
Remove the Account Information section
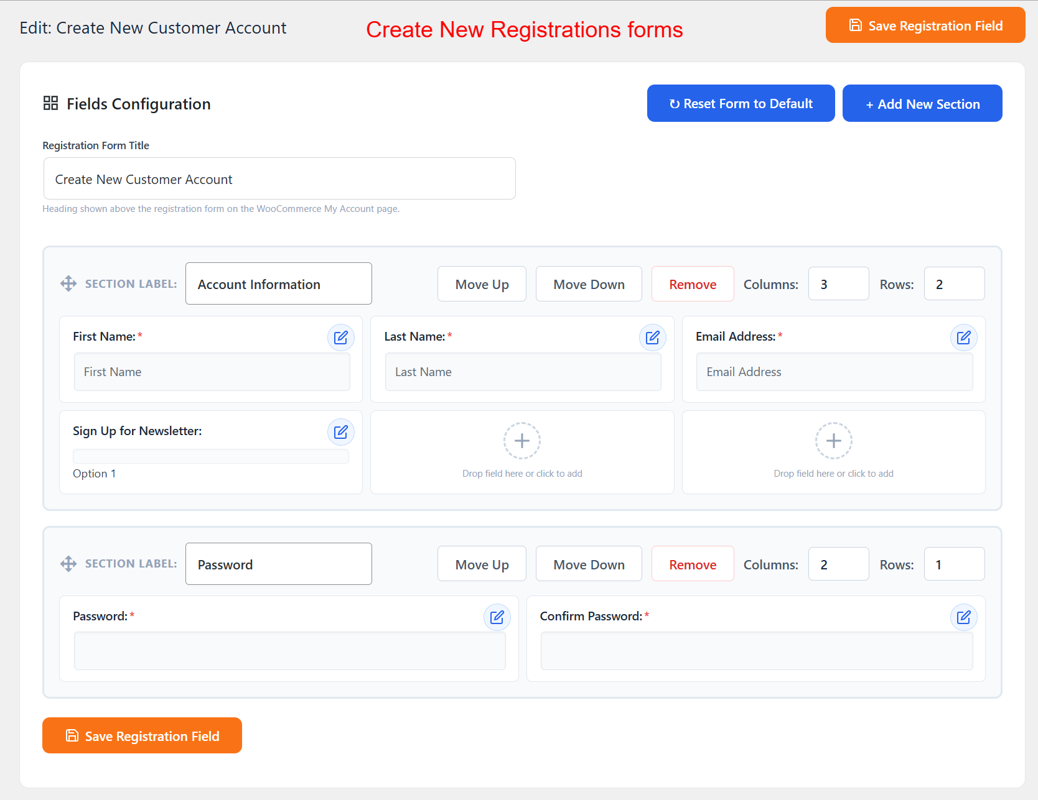pyautogui.click(x=693, y=284)
